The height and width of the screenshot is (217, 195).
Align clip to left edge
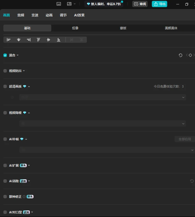pos(9,40)
